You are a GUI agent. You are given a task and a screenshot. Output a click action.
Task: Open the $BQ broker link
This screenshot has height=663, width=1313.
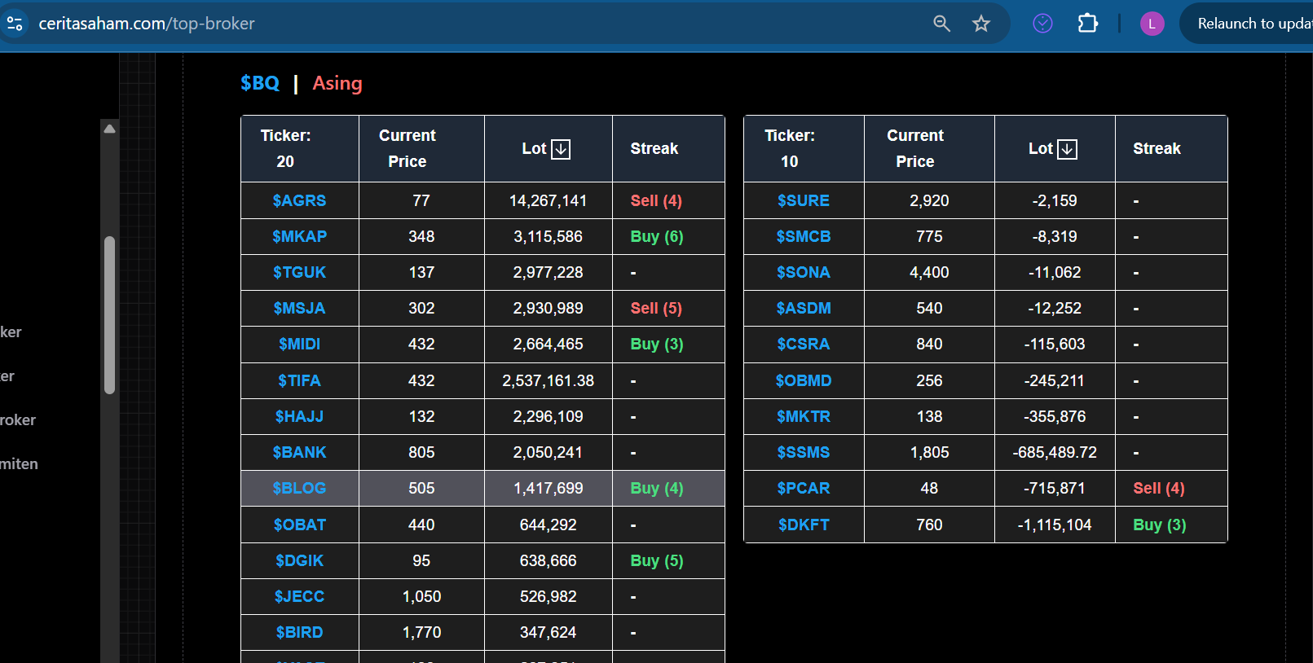coord(260,83)
